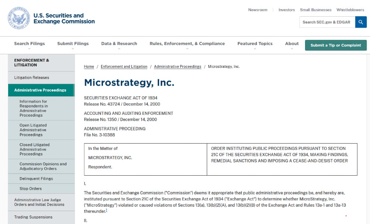The height and width of the screenshot is (224, 370).
Task: Open Rules, Enforcement, & Compliance menu
Action: click(187, 44)
